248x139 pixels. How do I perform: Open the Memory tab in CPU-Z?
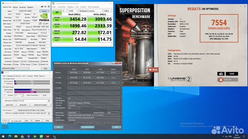[18, 76]
